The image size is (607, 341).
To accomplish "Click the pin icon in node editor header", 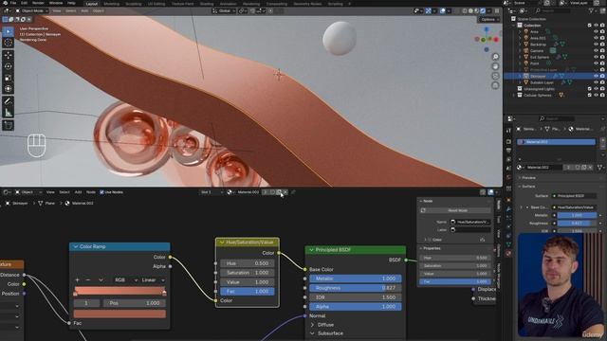I will 293,192.
